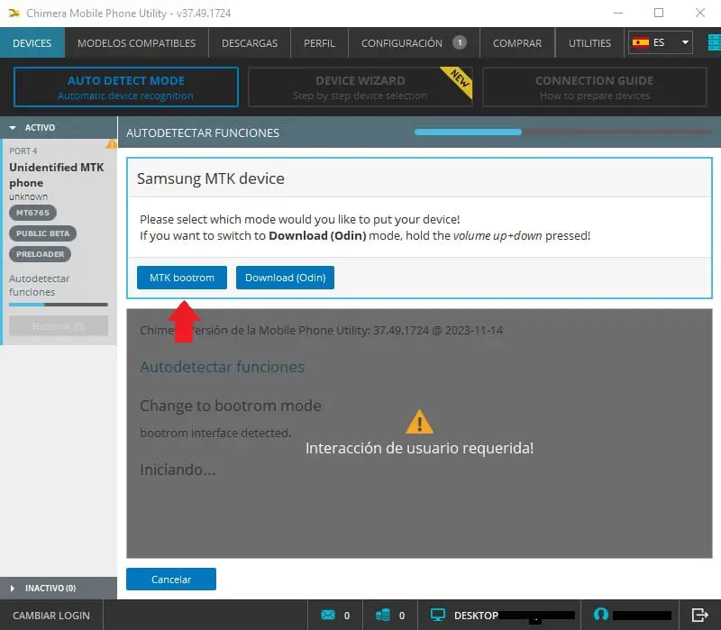The image size is (721, 630).
Task: Click the user account avatar icon
Action: pos(599,615)
